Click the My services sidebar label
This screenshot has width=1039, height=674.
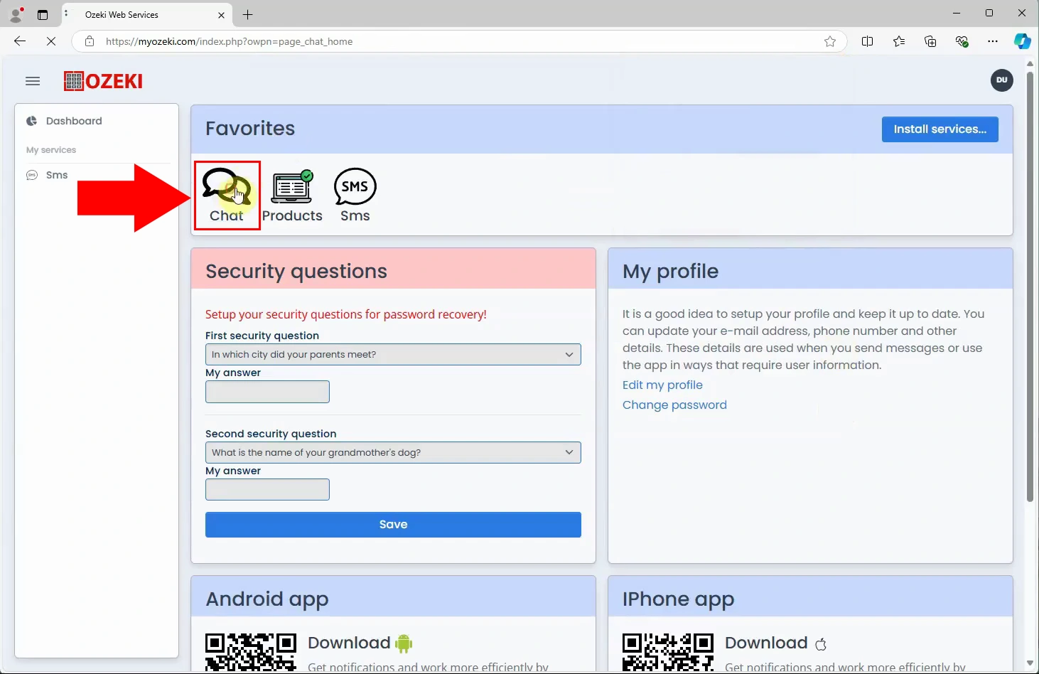click(x=51, y=150)
